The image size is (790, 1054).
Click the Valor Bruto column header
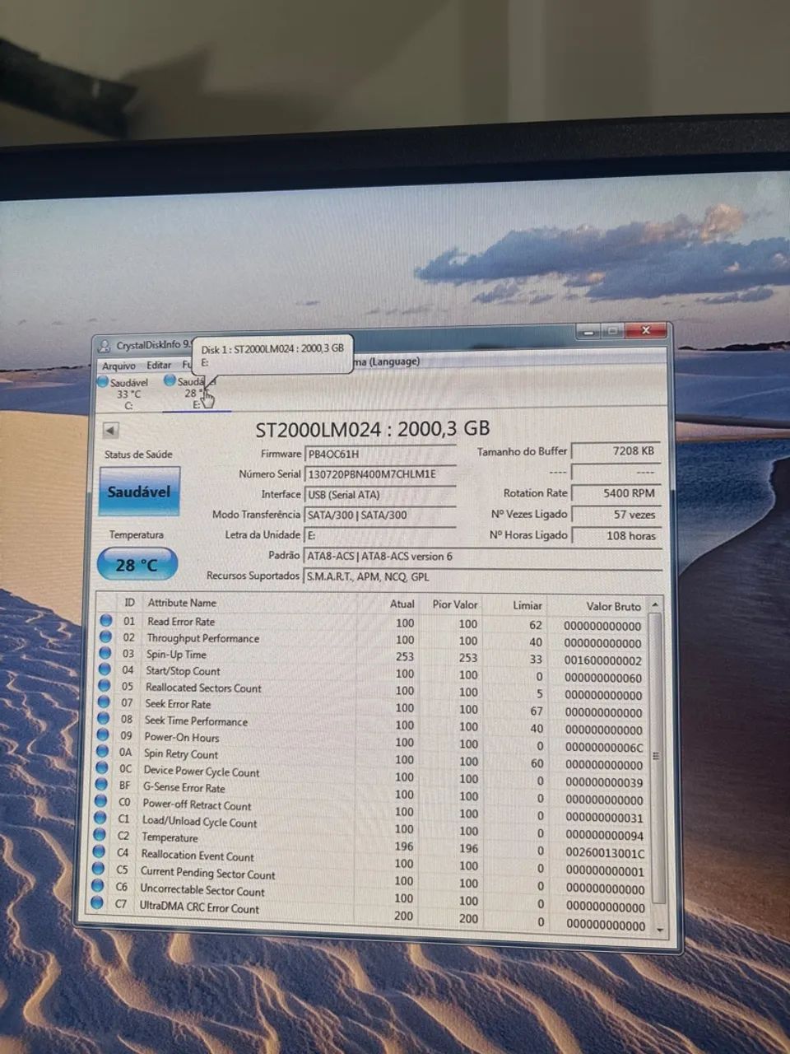pos(613,606)
